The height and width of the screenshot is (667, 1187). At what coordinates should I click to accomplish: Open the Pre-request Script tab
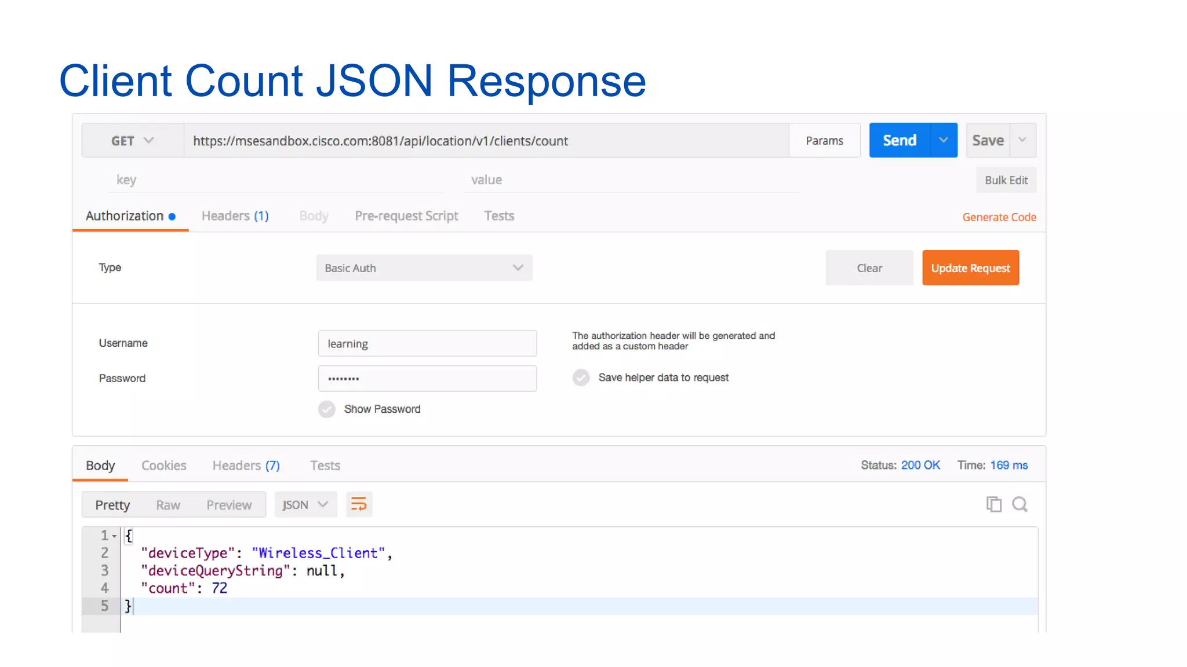[406, 216]
